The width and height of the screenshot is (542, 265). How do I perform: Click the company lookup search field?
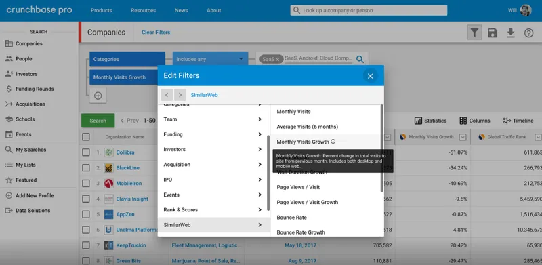369,10
